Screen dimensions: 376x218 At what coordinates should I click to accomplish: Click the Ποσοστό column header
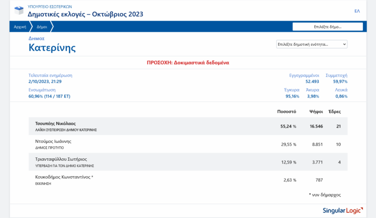[x=286, y=112]
